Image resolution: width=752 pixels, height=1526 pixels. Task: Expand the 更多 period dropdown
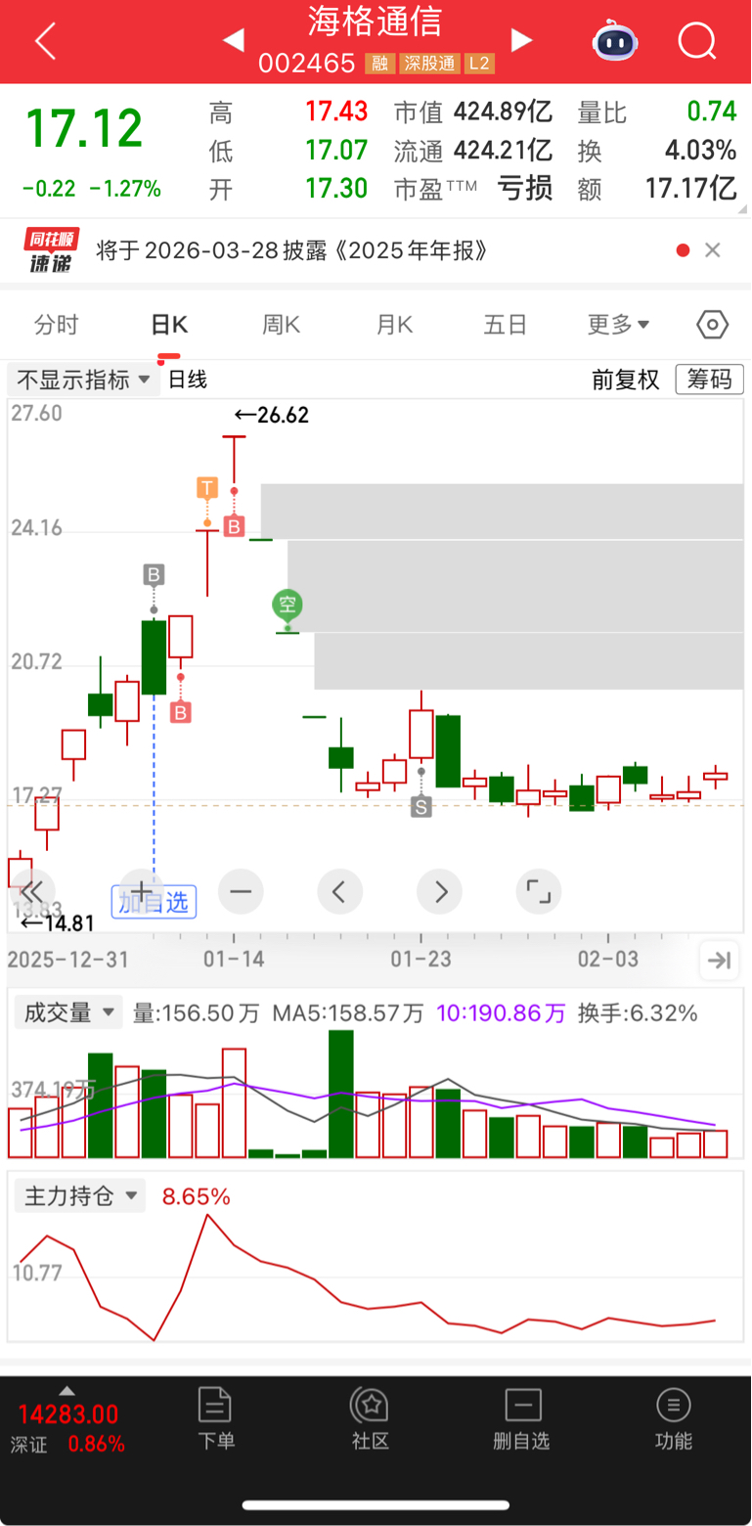pos(619,325)
